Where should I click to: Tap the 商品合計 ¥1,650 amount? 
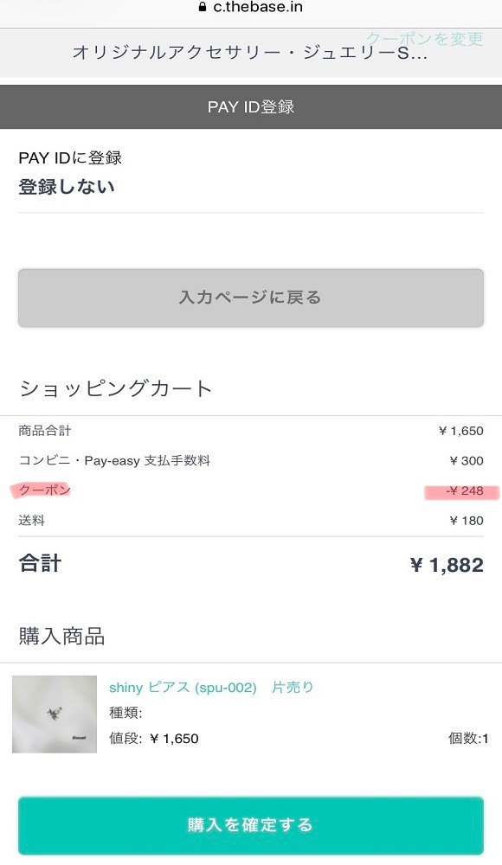pos(460,431)
